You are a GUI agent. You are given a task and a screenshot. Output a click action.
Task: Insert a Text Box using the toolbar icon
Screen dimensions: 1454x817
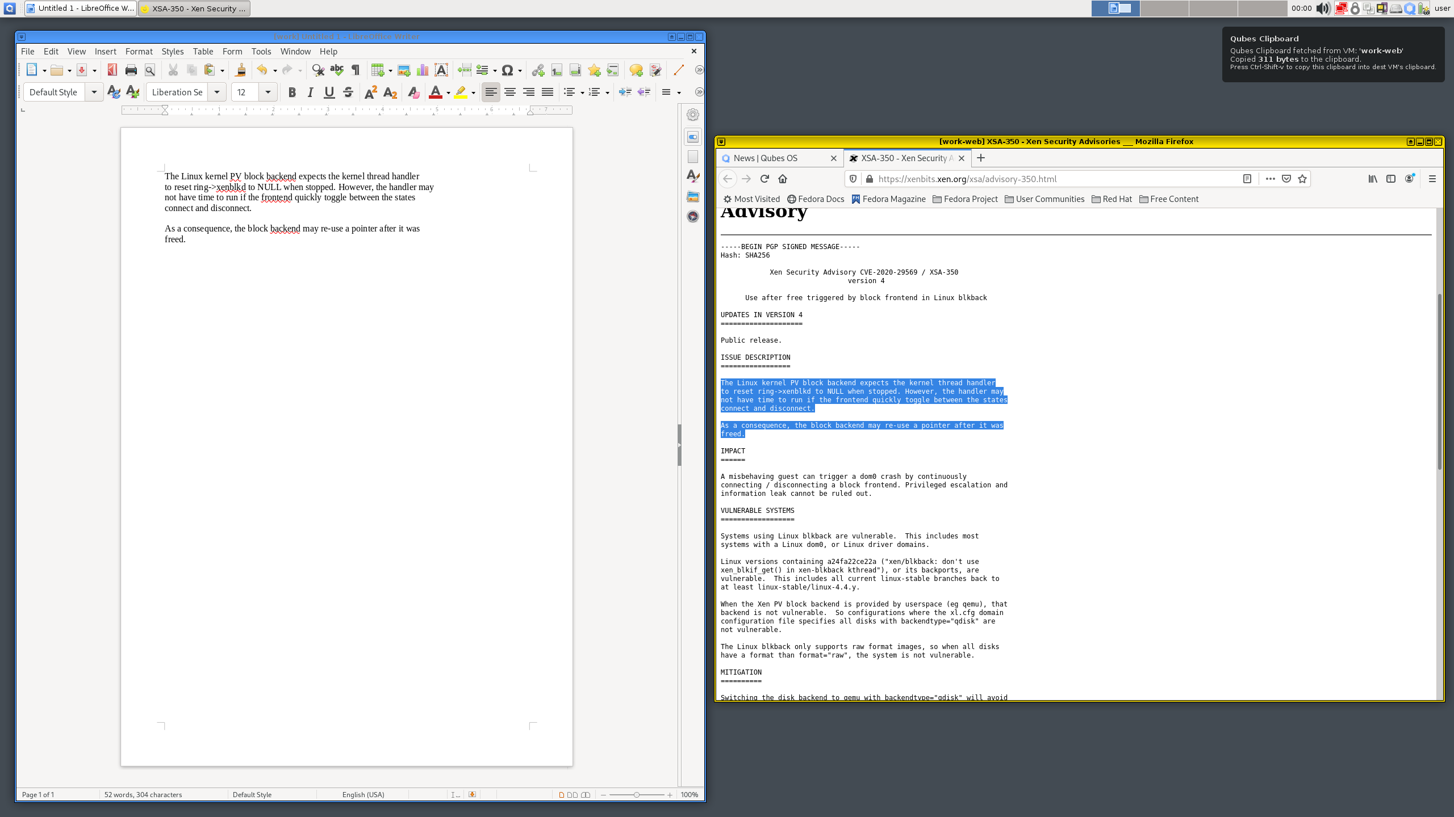(x=441, y=70)
